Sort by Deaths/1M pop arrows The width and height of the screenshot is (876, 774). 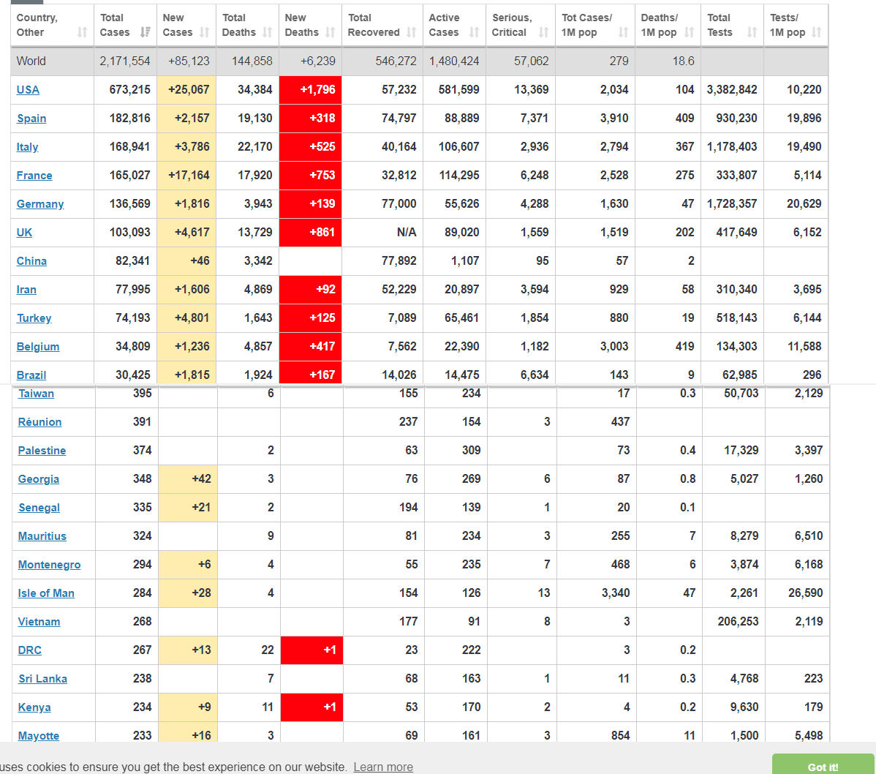click(689, 32)
